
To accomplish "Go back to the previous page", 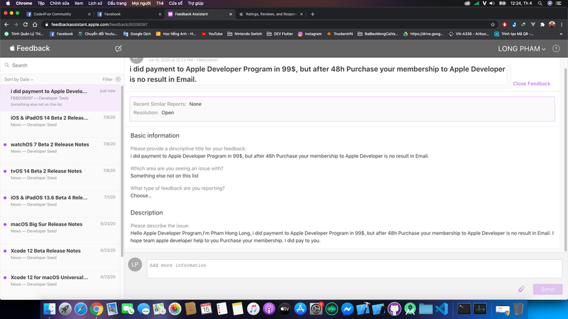I will (6, 25).
